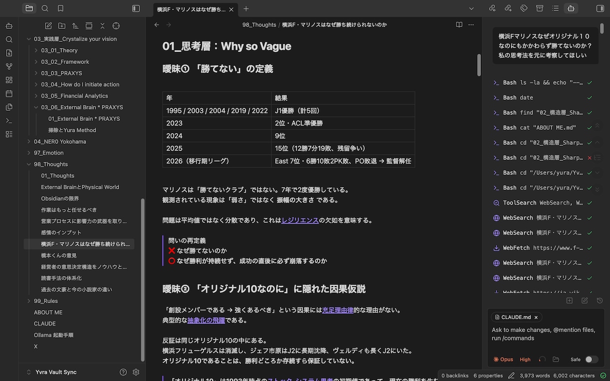Start a new chat tab with plus-square icon
610x381 pixels.
(x=569, y=301)
